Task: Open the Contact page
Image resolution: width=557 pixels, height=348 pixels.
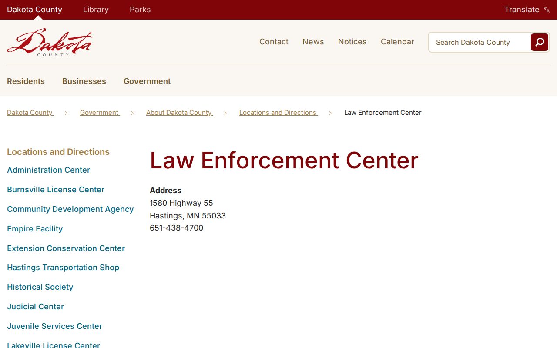Action: (x=274, y=42)
